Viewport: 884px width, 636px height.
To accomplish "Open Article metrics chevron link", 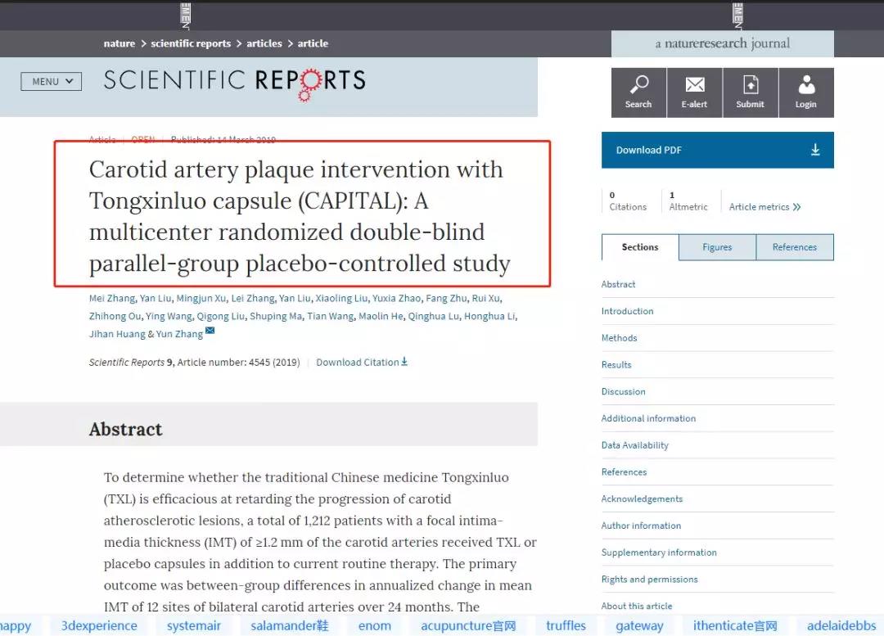I will (764, 207).
